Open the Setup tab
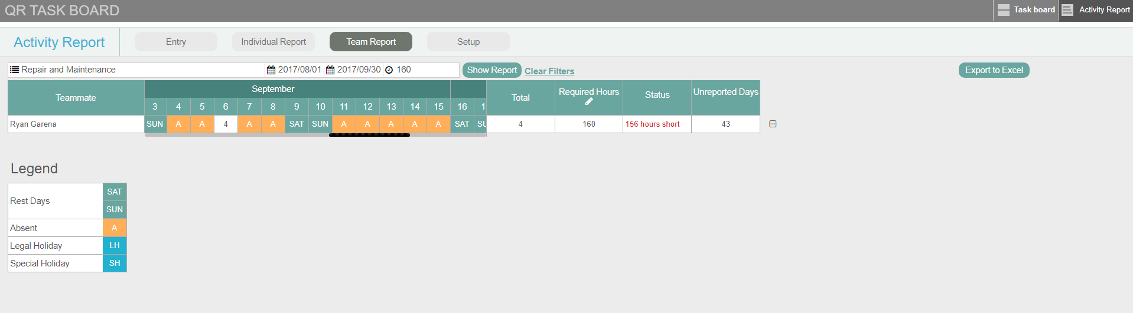Viewport: 1133px width, 313px height. point(468,42)
